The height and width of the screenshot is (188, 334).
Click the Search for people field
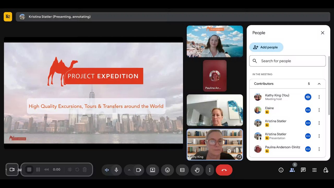pyautogui.click(x=288, y=61)
